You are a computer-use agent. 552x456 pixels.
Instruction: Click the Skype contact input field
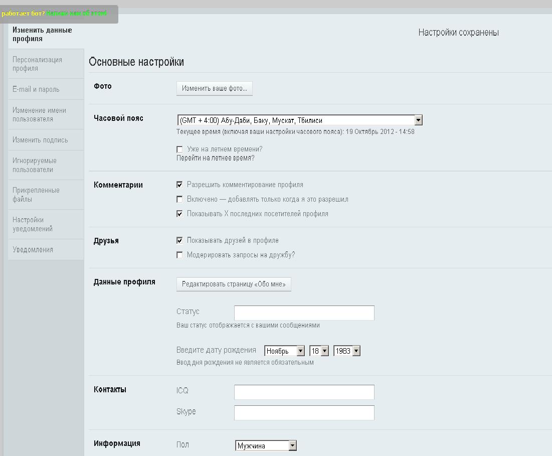304,413
